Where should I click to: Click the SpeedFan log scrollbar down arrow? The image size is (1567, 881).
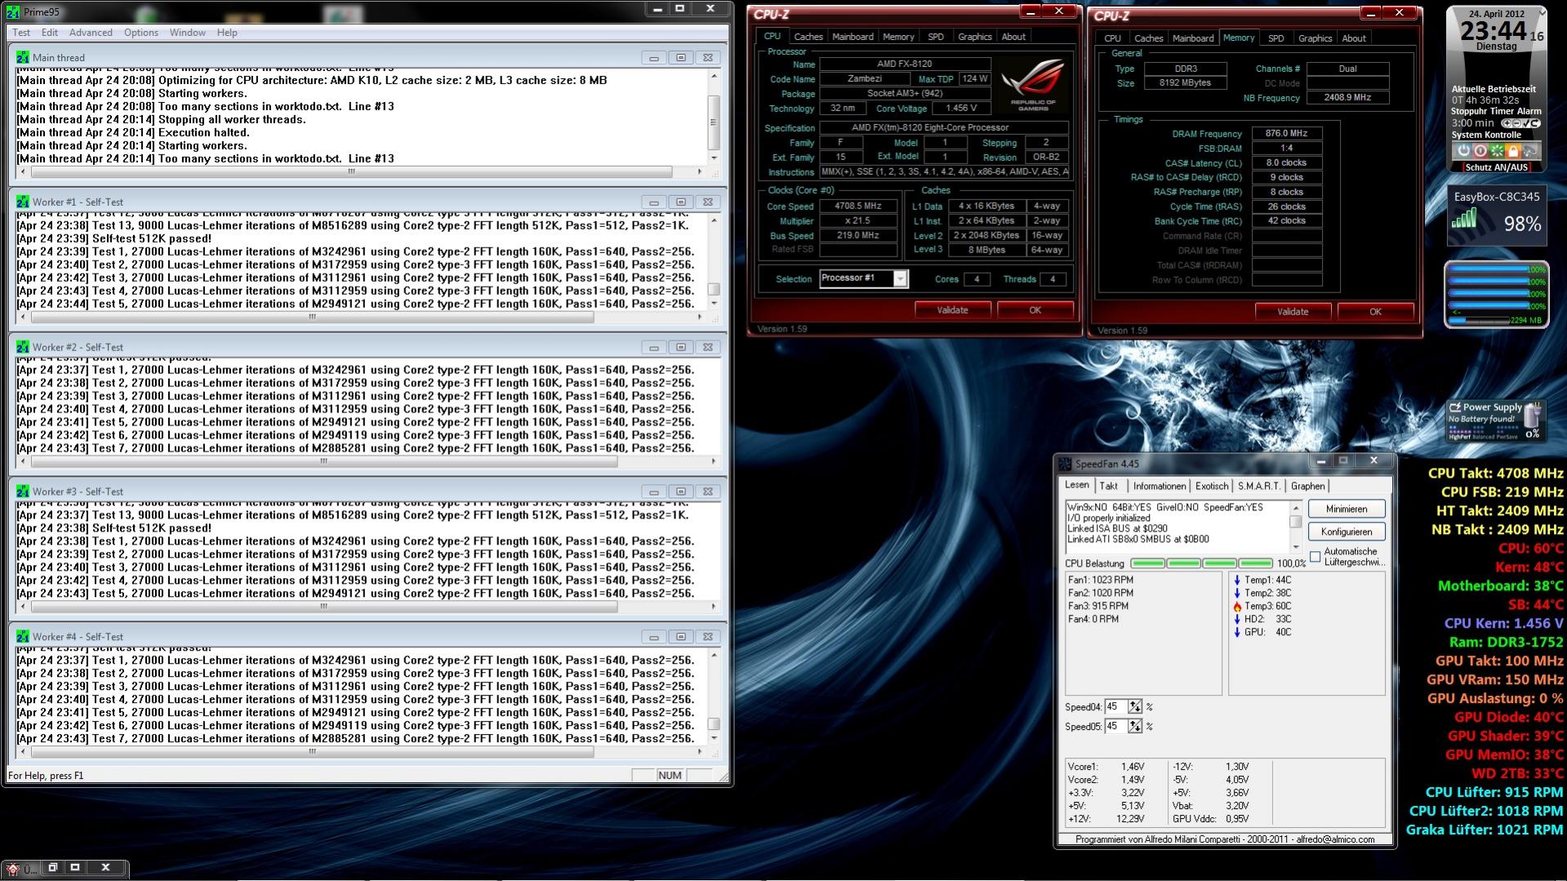pos(1295,547)
